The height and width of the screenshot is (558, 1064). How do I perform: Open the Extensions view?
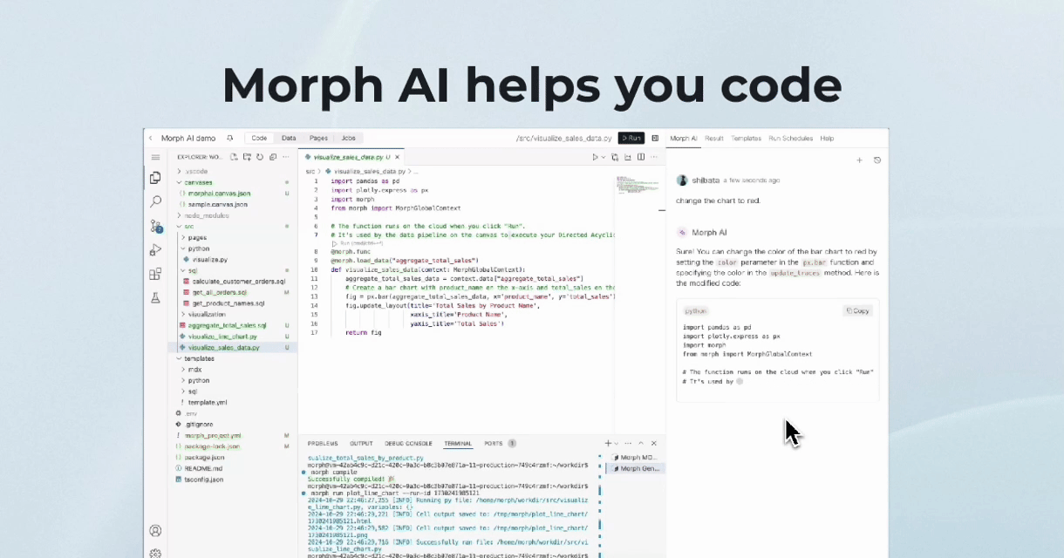(x=155, y=274)
